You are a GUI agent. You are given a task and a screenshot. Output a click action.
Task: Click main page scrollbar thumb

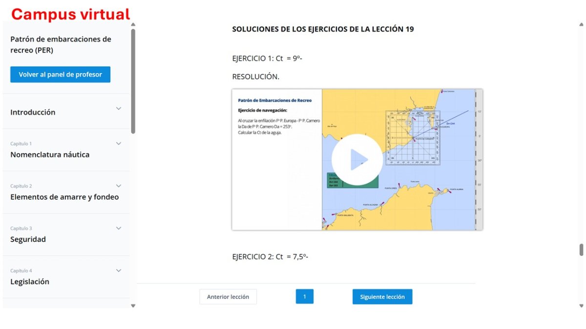pyautogui.click(x=581, y=250)
